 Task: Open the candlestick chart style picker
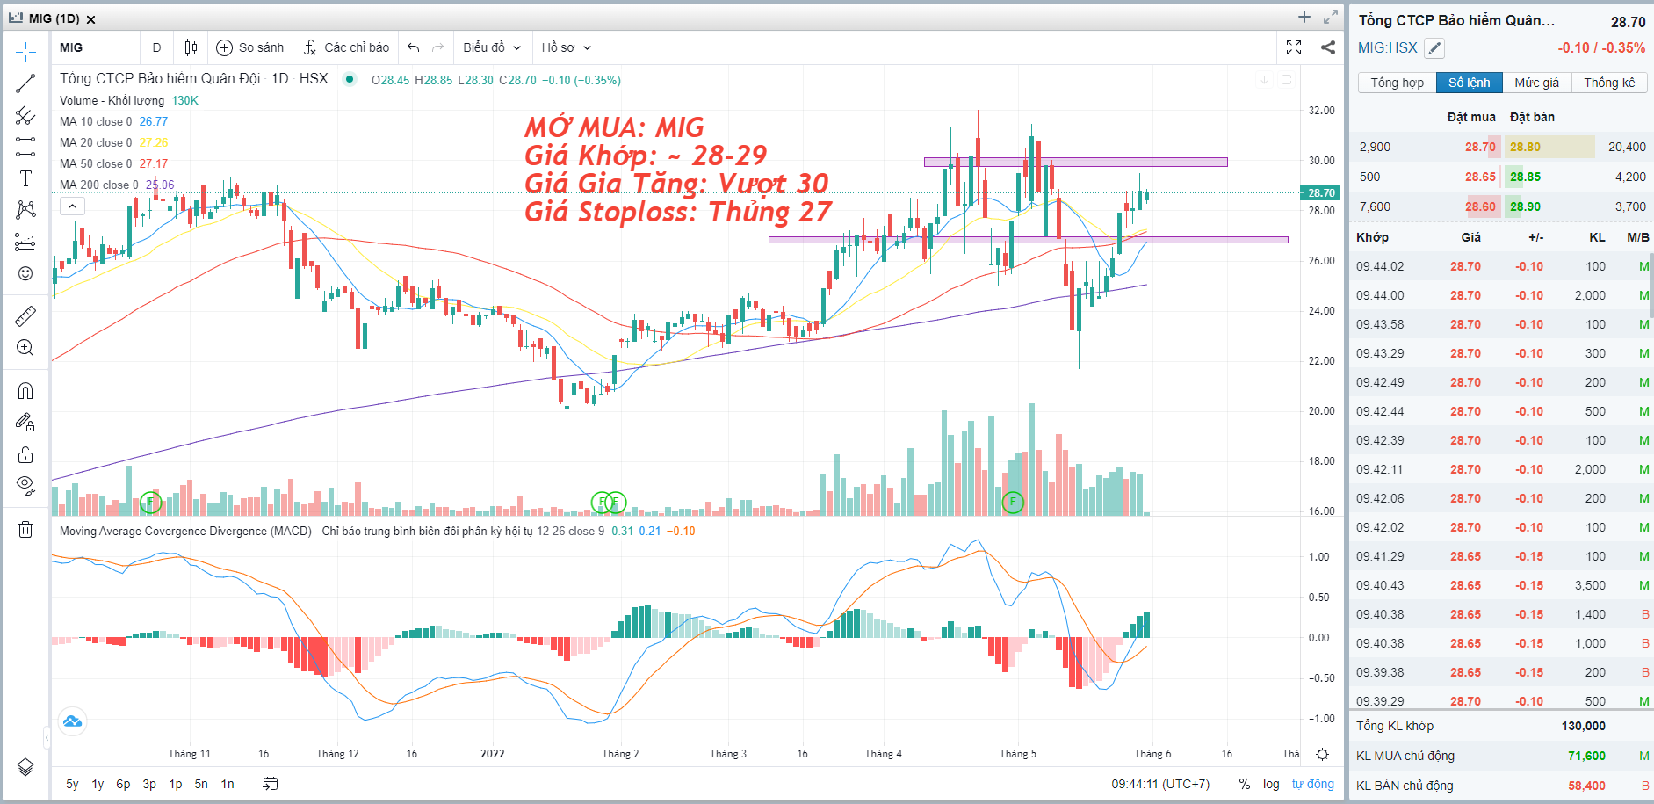pos(191,47)
